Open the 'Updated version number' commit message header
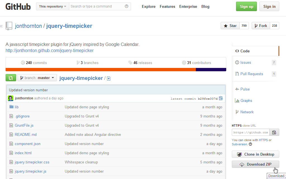Image resolution: width=286 pixels, height=179 pixels. pyautogui.click(x=28, y=90)
